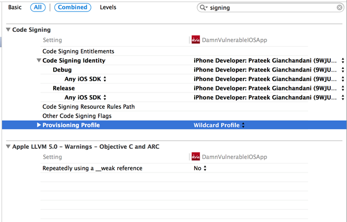Switch to the Combined view
The image size is (347, 222).
tap(73, 7)
